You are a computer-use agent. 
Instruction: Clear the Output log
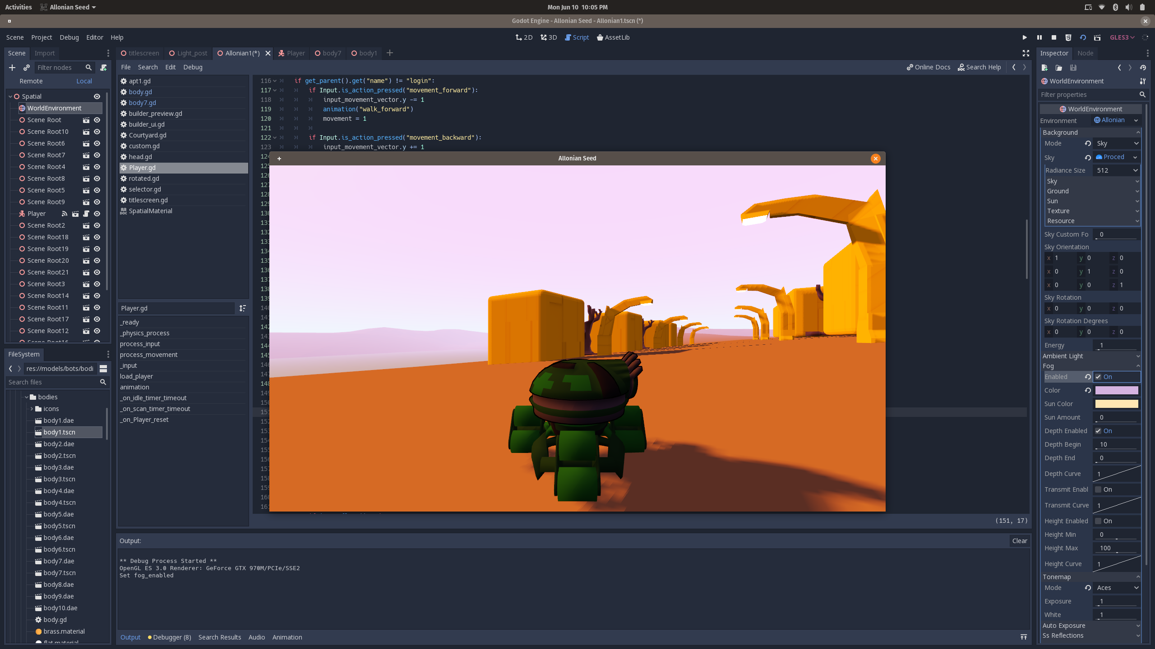tap(1019, 541)
